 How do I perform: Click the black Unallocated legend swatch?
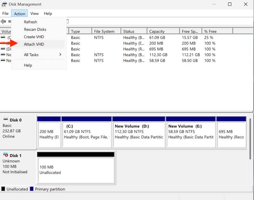3,189
